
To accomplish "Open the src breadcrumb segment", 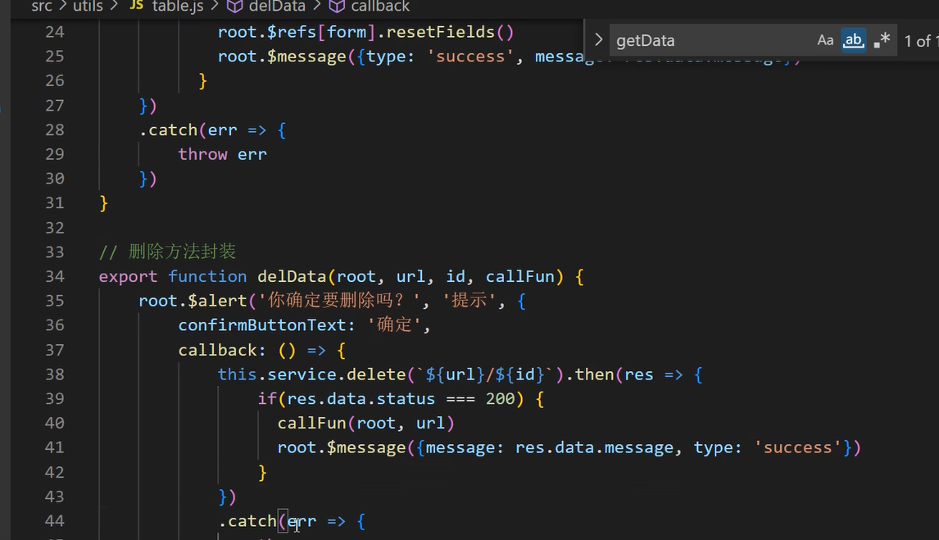I will (41, 7).
